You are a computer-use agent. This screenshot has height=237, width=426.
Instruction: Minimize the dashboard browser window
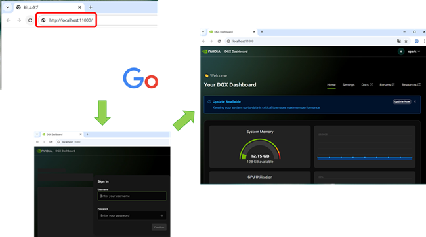click(404, 32)
